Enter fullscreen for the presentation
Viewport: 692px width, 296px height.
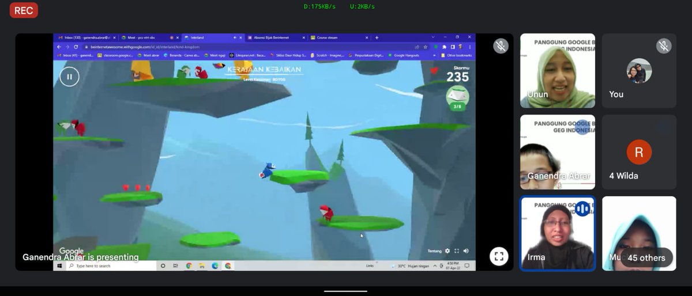(499, 256)
